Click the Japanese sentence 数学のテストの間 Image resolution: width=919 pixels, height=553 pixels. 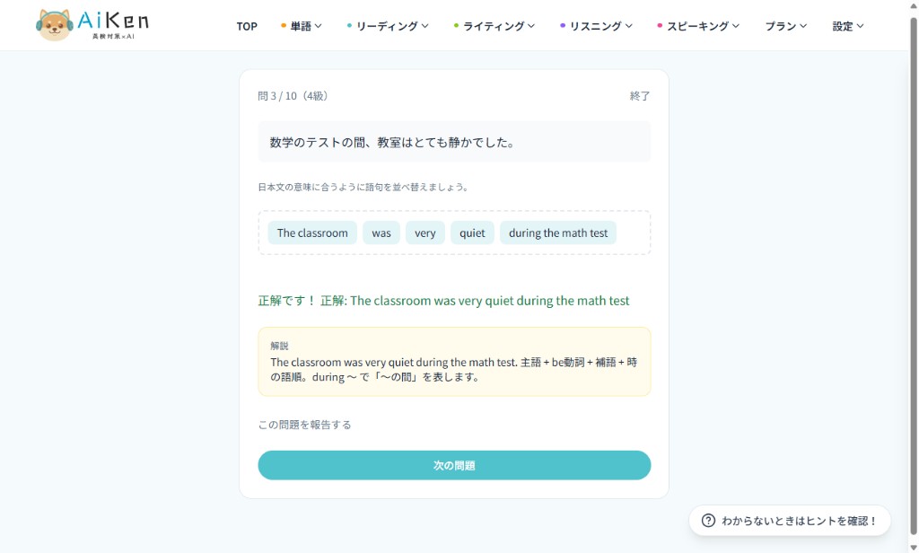tap(392, 143)
